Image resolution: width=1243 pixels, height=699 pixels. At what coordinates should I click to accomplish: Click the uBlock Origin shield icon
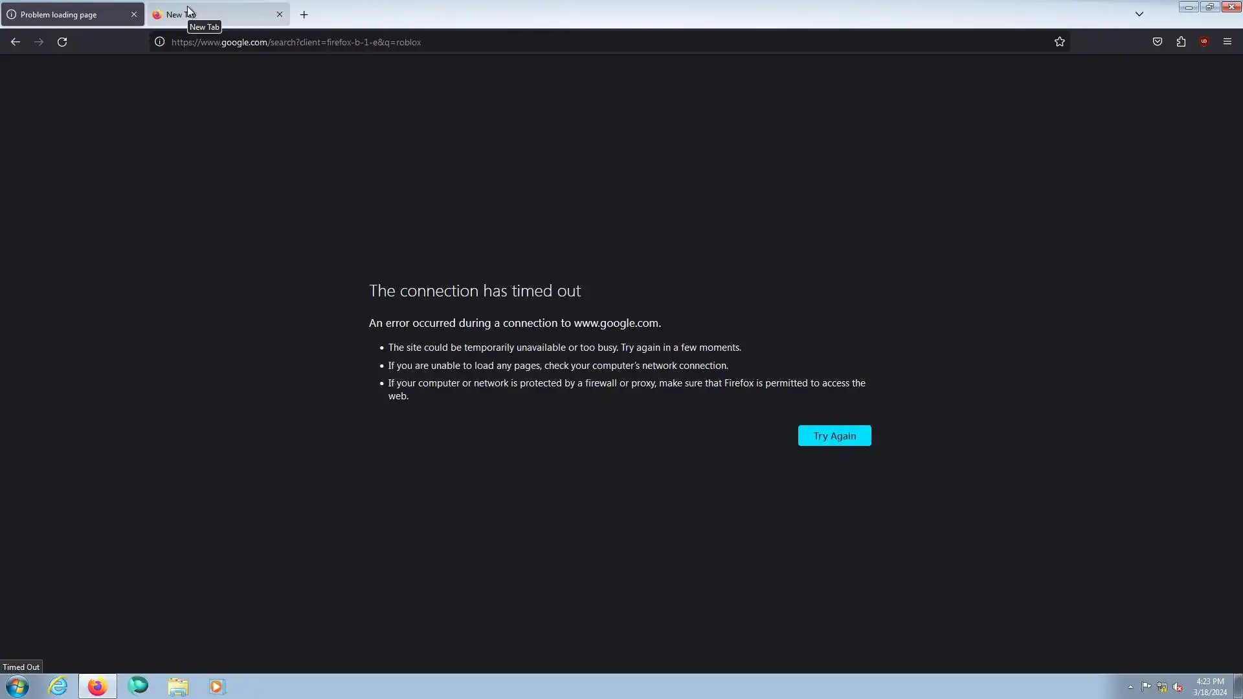(1204, 42)
